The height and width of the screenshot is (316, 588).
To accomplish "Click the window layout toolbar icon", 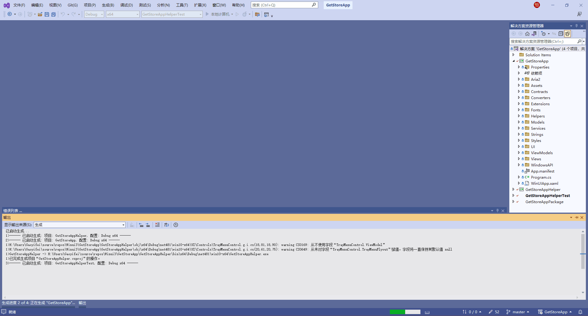I will click(x=266, y=14).
